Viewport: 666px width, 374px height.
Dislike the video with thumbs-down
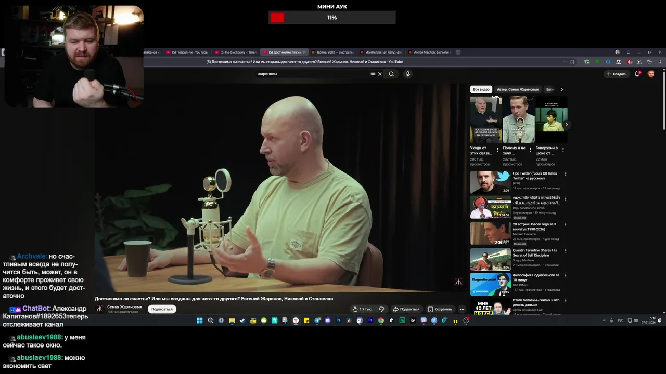coord(382,309)
